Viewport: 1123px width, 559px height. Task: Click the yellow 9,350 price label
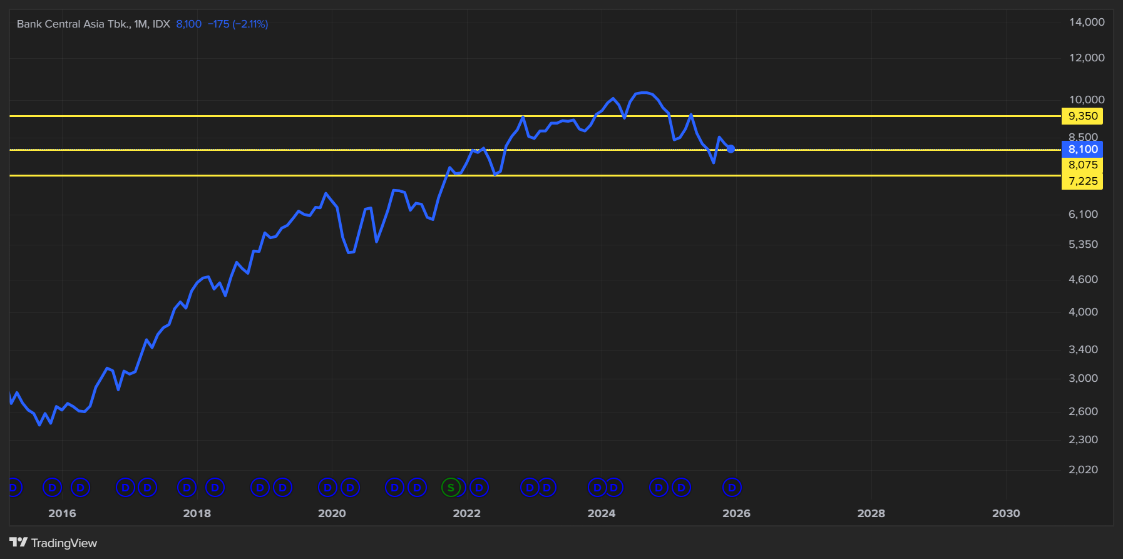1082,116
